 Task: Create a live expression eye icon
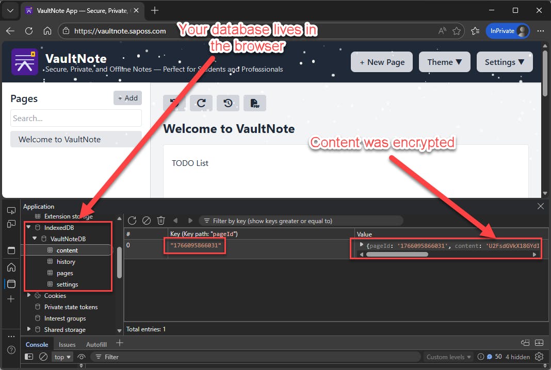(x=82, y=357)
